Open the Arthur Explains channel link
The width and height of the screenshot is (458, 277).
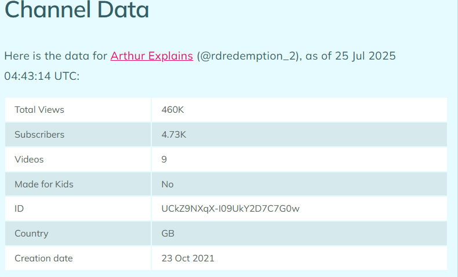click(x=151, y=56)
